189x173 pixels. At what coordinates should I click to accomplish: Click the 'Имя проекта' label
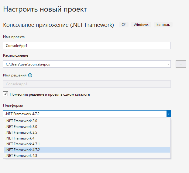[x=14, y=37]
